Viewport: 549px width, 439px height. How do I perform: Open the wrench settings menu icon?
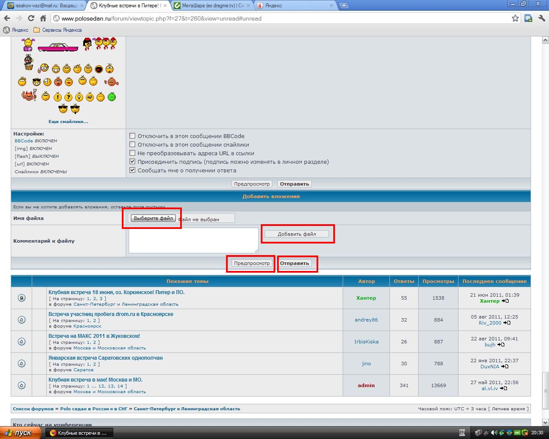540,18
